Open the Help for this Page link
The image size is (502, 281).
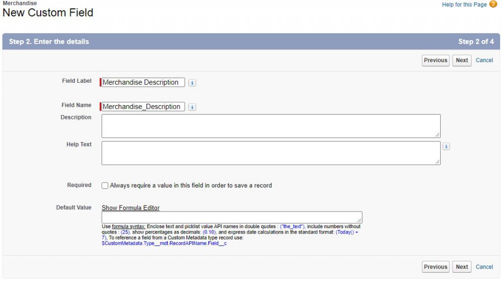pyautogui.click(x=464, y=4)
